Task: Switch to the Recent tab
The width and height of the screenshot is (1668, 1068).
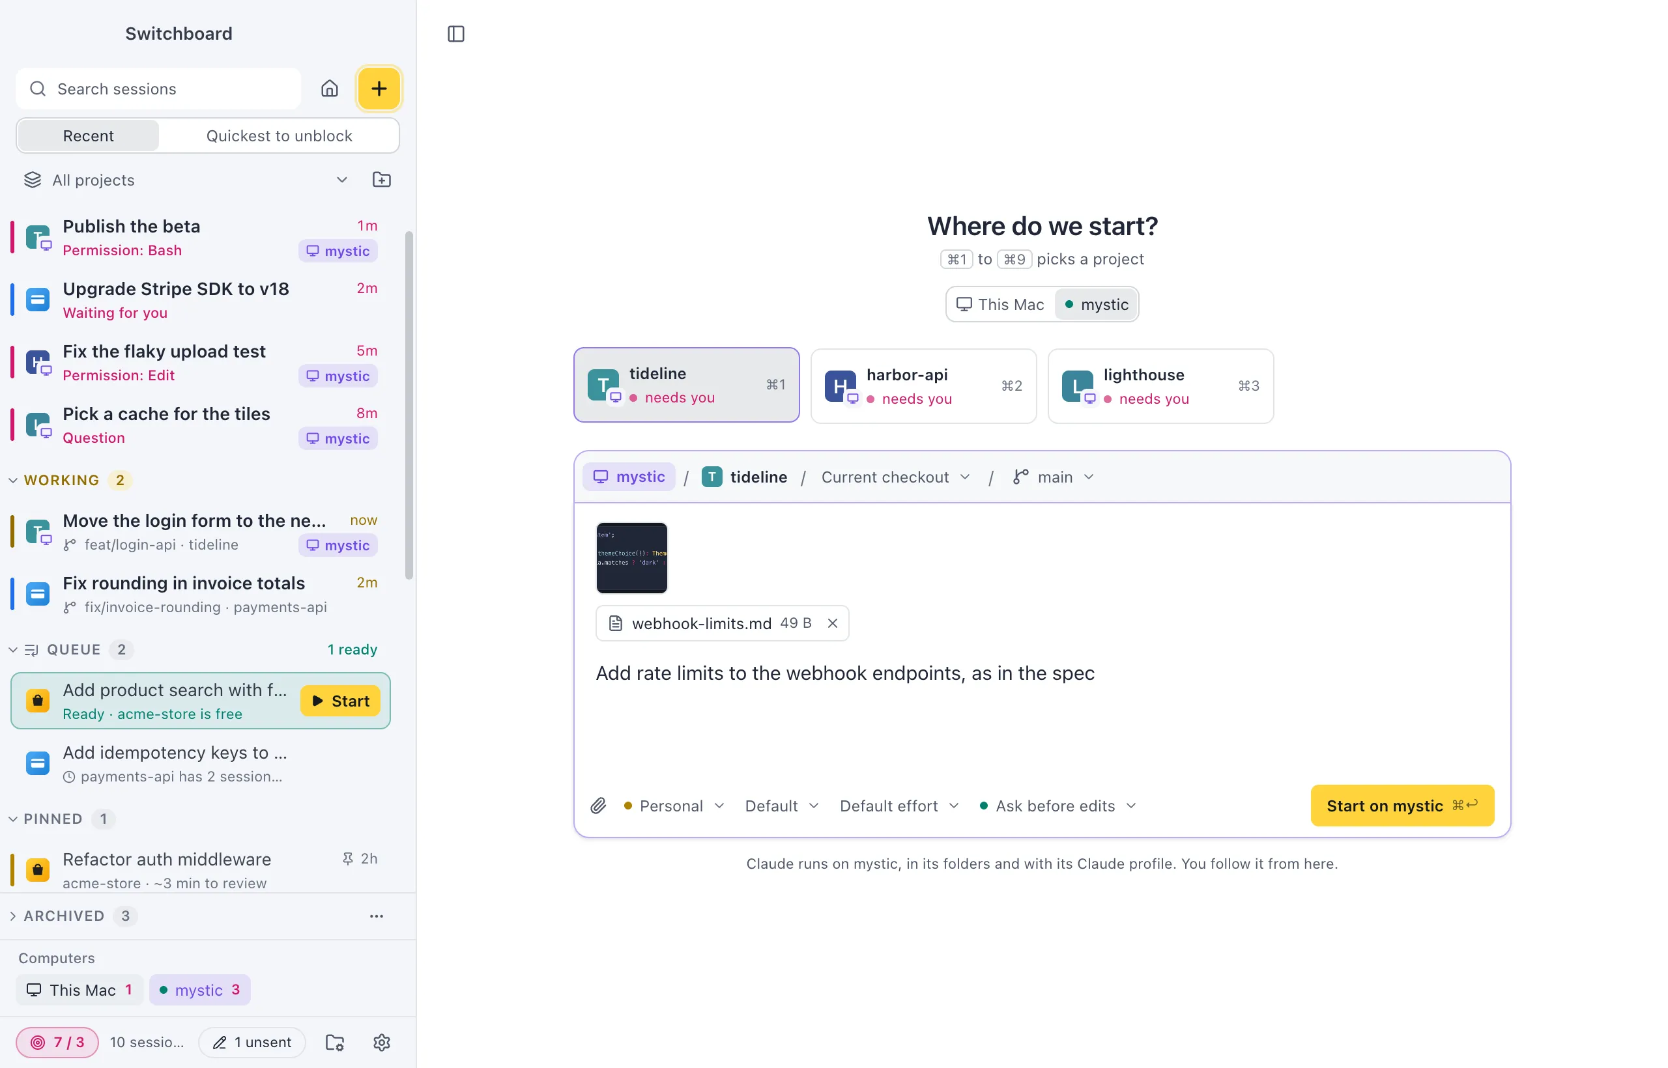Action: click(x=88, y=136)
